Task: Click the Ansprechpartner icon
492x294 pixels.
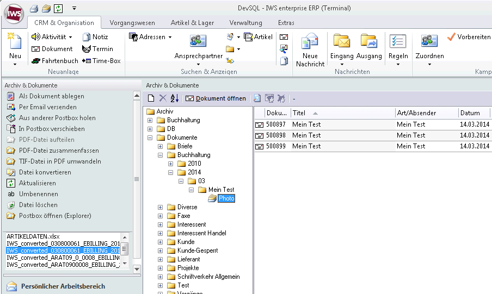Action: [x=198, y=41]
